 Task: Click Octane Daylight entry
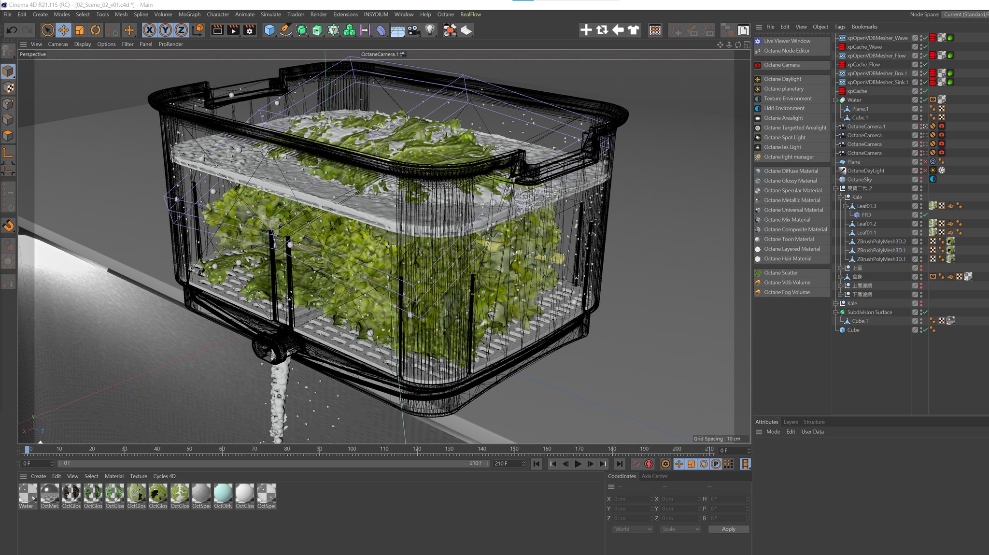792,79
